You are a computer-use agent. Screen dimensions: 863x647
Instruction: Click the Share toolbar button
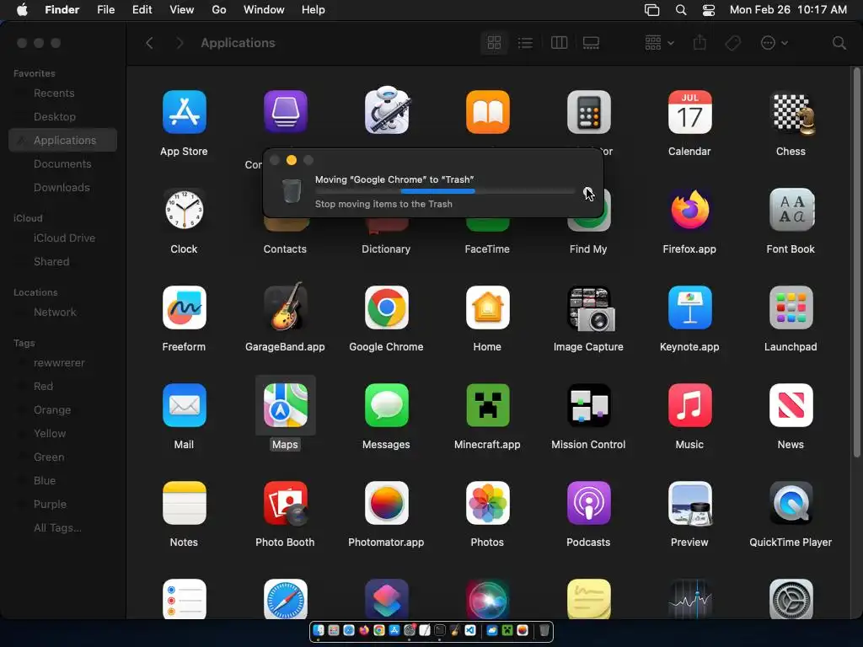click(700, 43)
